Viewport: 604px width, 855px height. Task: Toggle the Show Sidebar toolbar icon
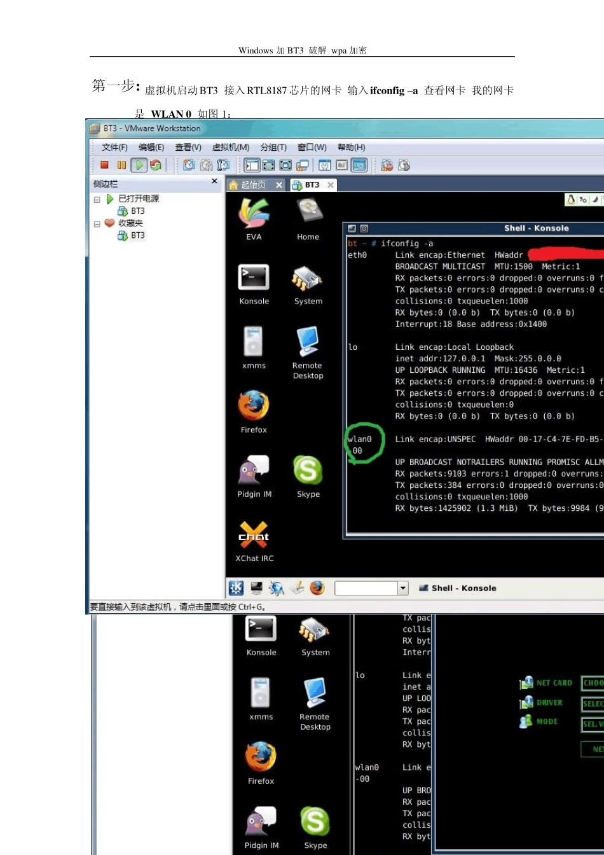pos(252,165)
